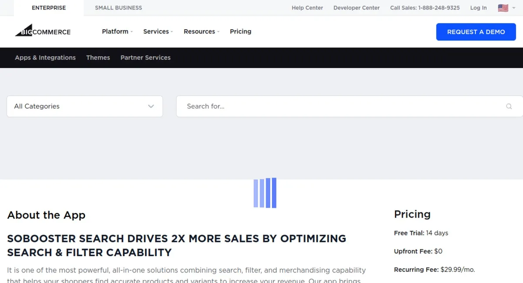This screenshot has width=523, height=283.
Task: Open Apps & Integrations section
Action: click(45, 57)
